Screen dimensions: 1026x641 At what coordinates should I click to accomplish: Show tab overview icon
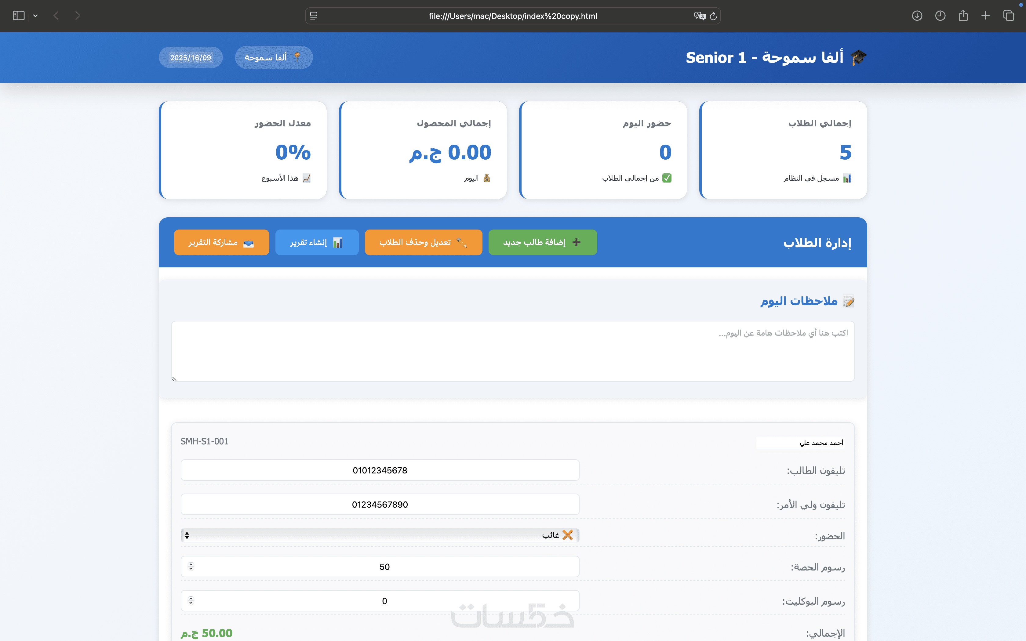[x=1009, y=16]
